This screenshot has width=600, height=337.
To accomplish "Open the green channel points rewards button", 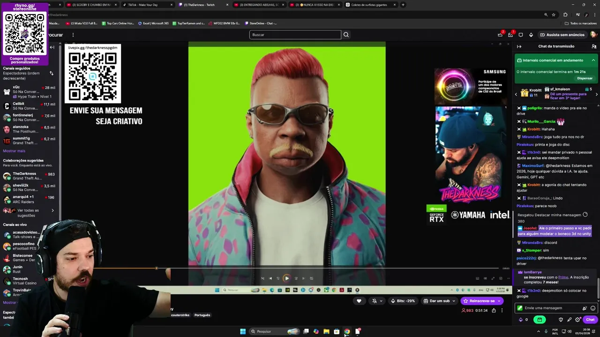I will click(540, 320).
